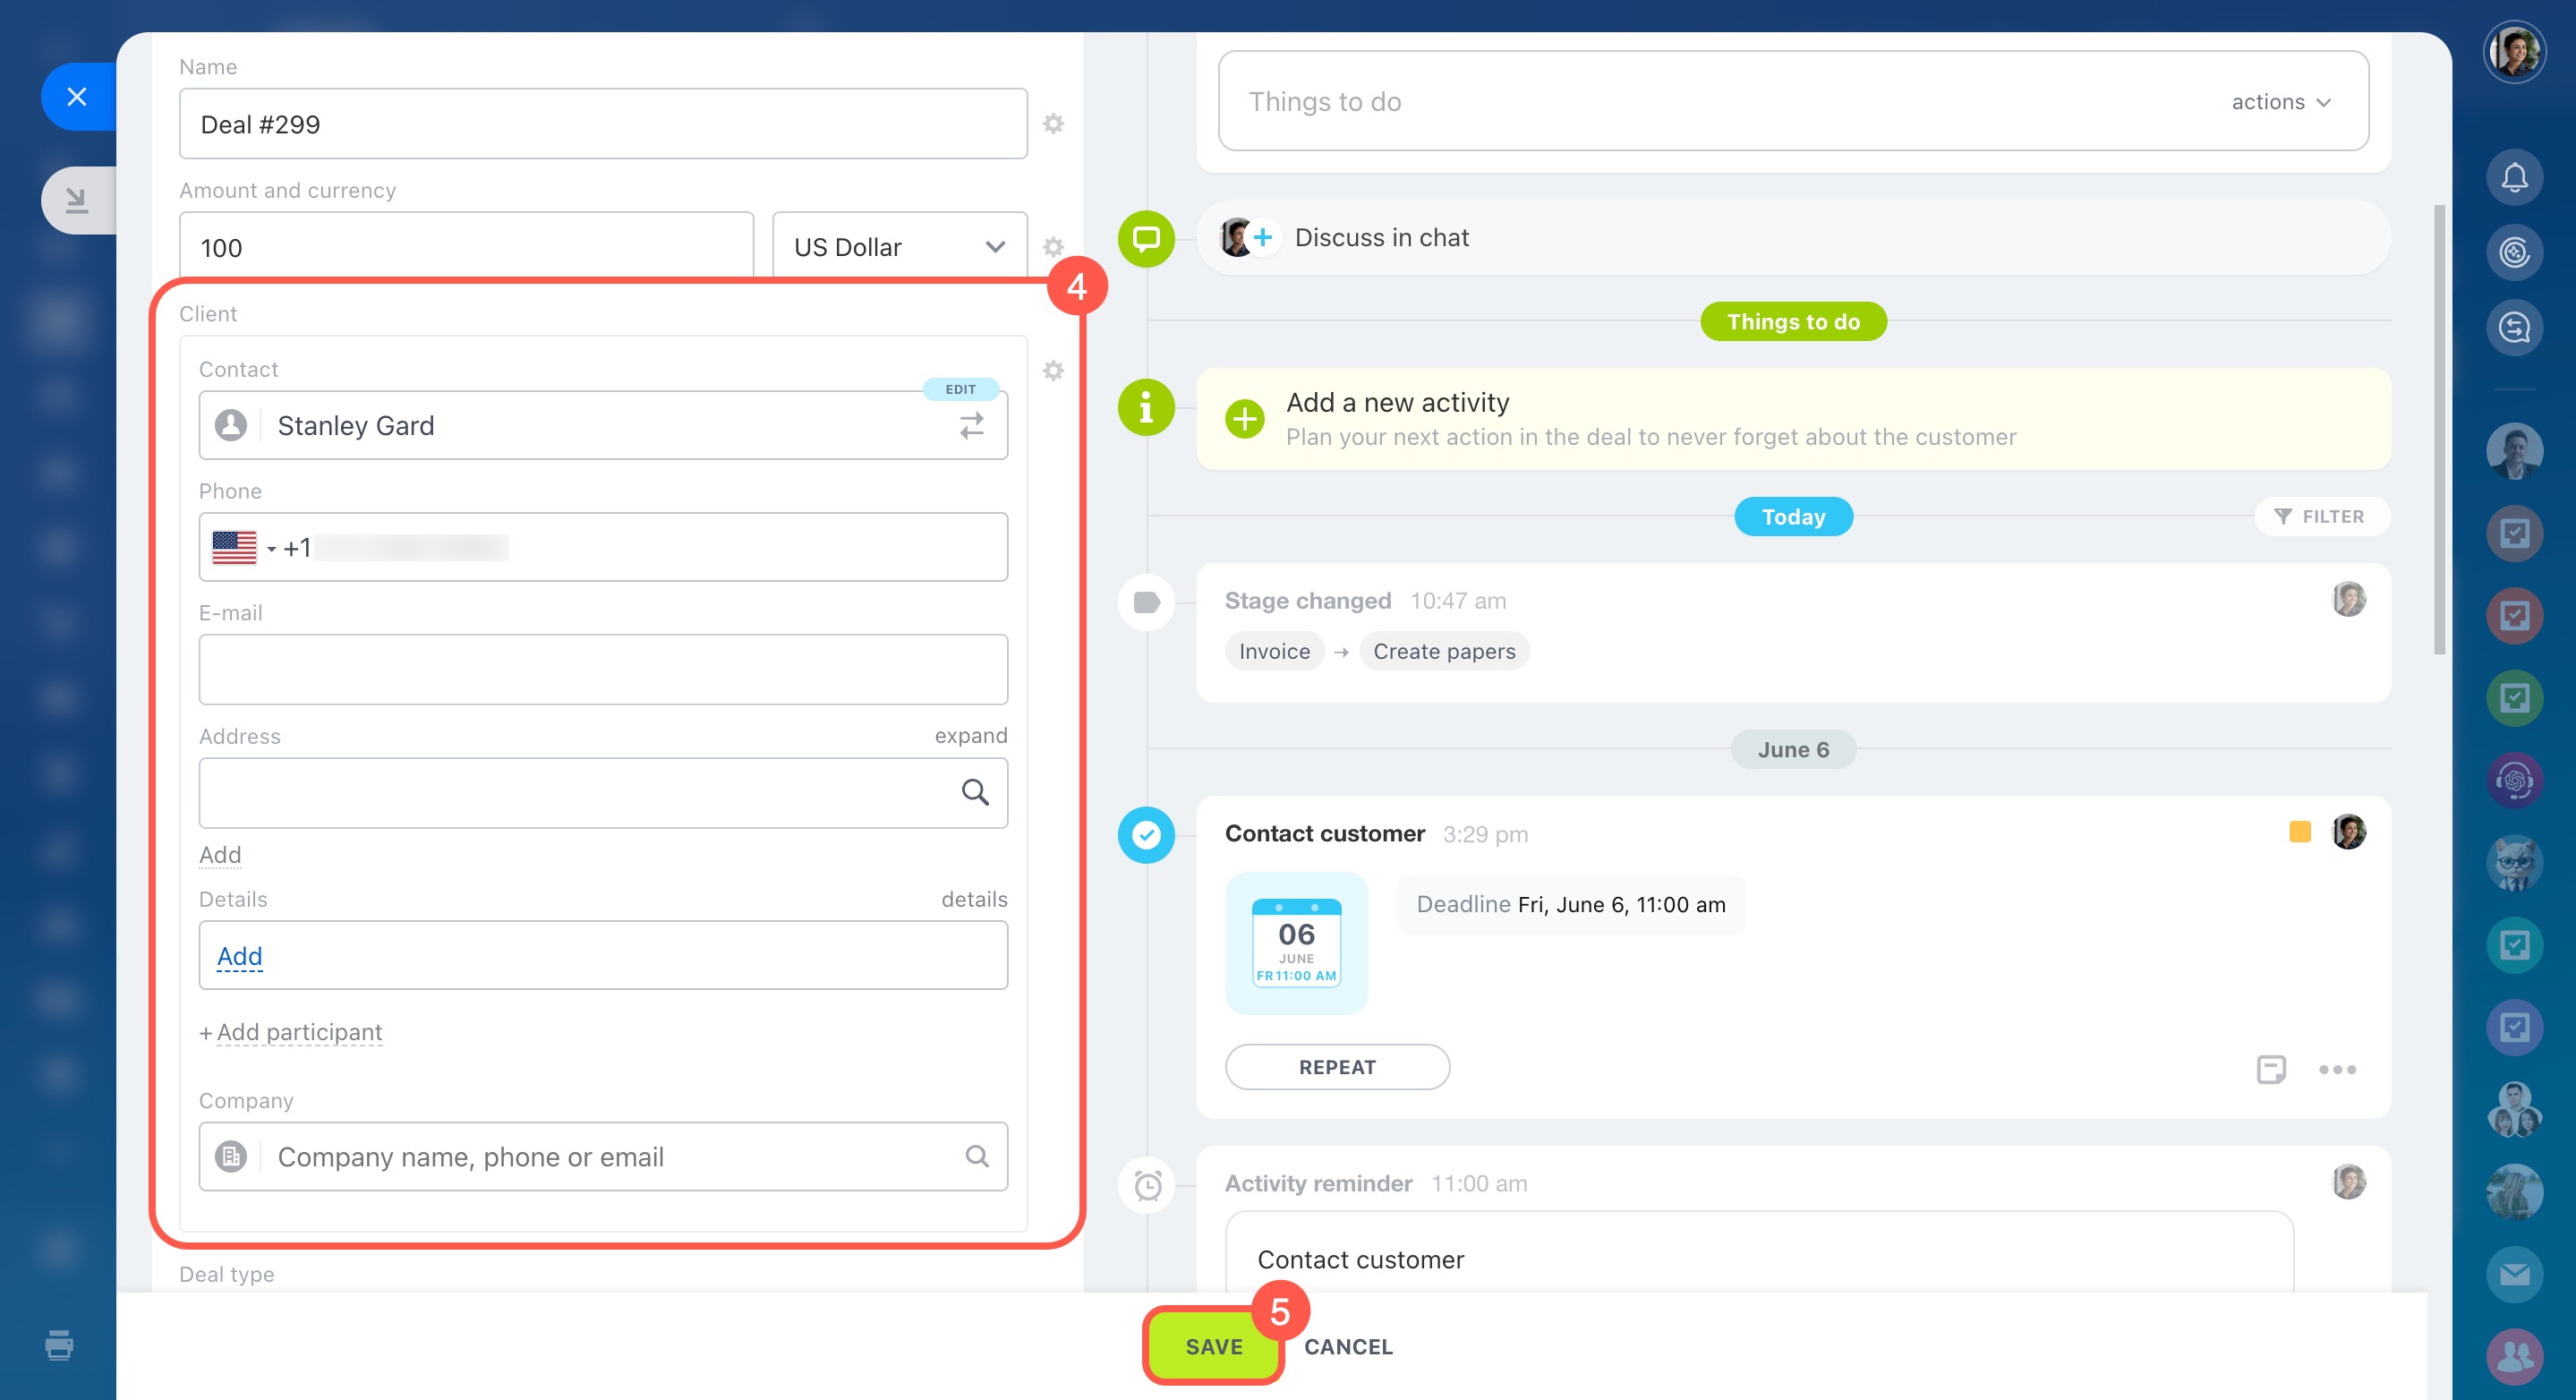Open three-dots menu on Contact customer activity
The image size is (2576, 1400).
pos(2336,1069)
